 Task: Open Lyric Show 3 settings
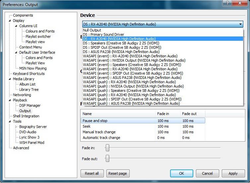click(29, 137)
